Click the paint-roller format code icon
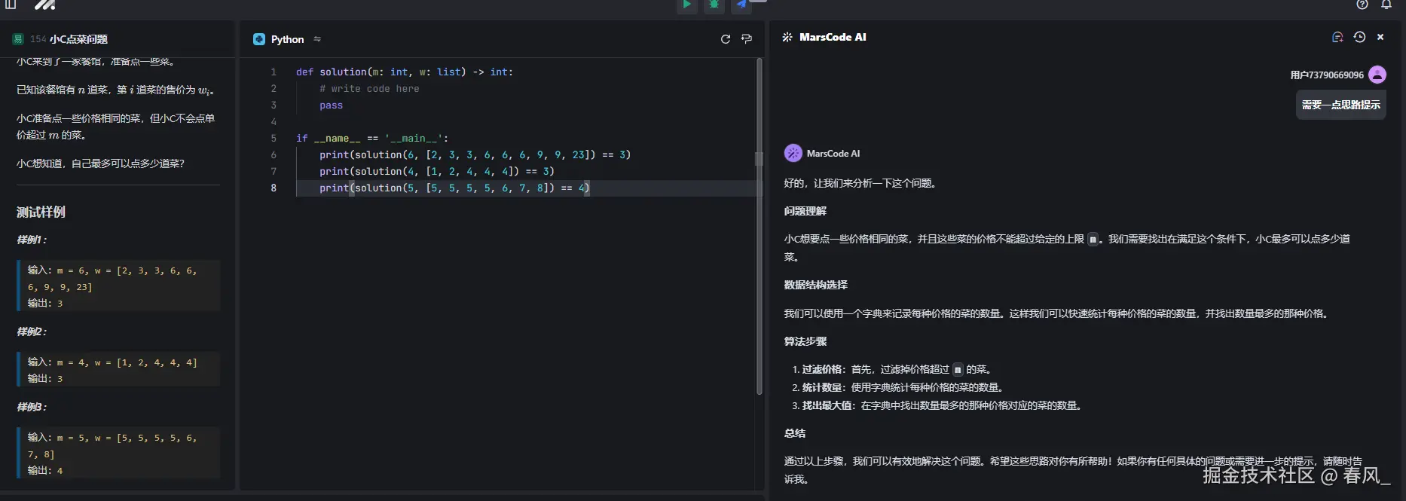 point(747,39)
